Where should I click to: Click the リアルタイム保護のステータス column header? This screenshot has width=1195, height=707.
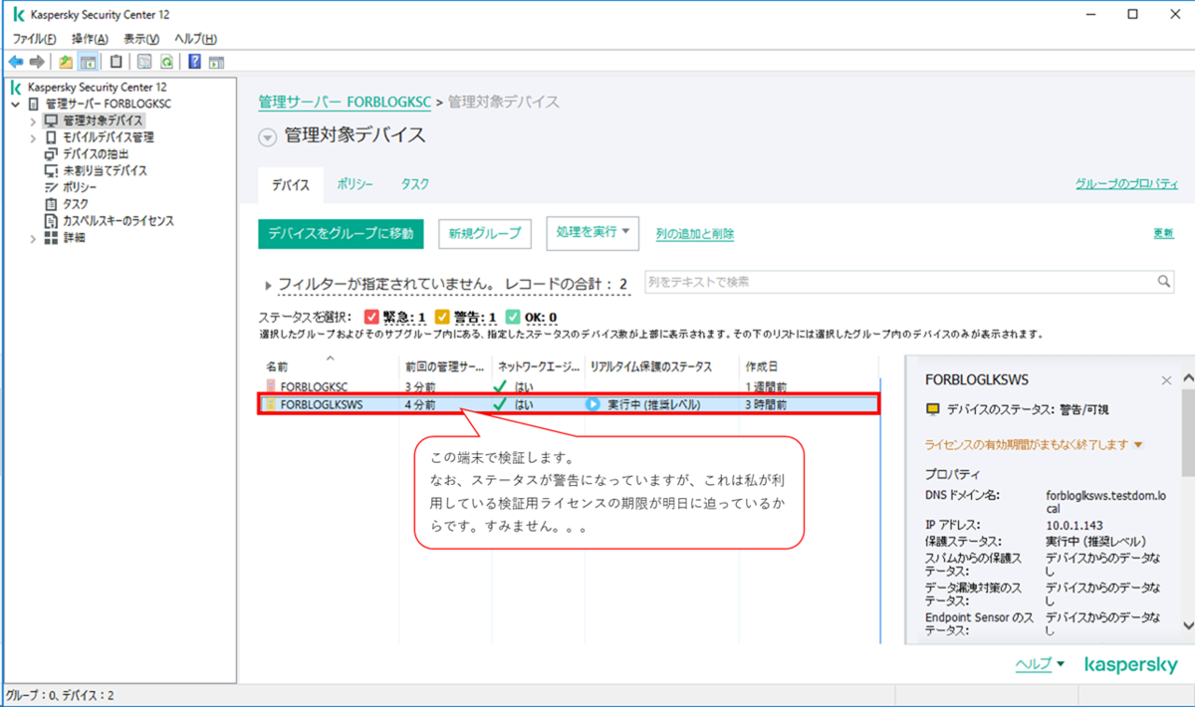(650, 366)
